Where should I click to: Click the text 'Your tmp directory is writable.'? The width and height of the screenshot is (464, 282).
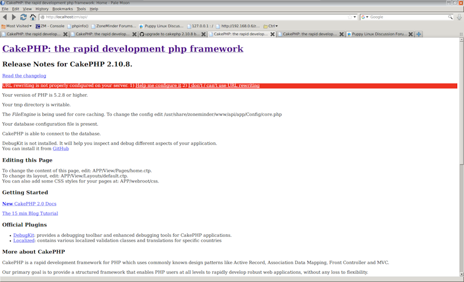click(36, 105)
